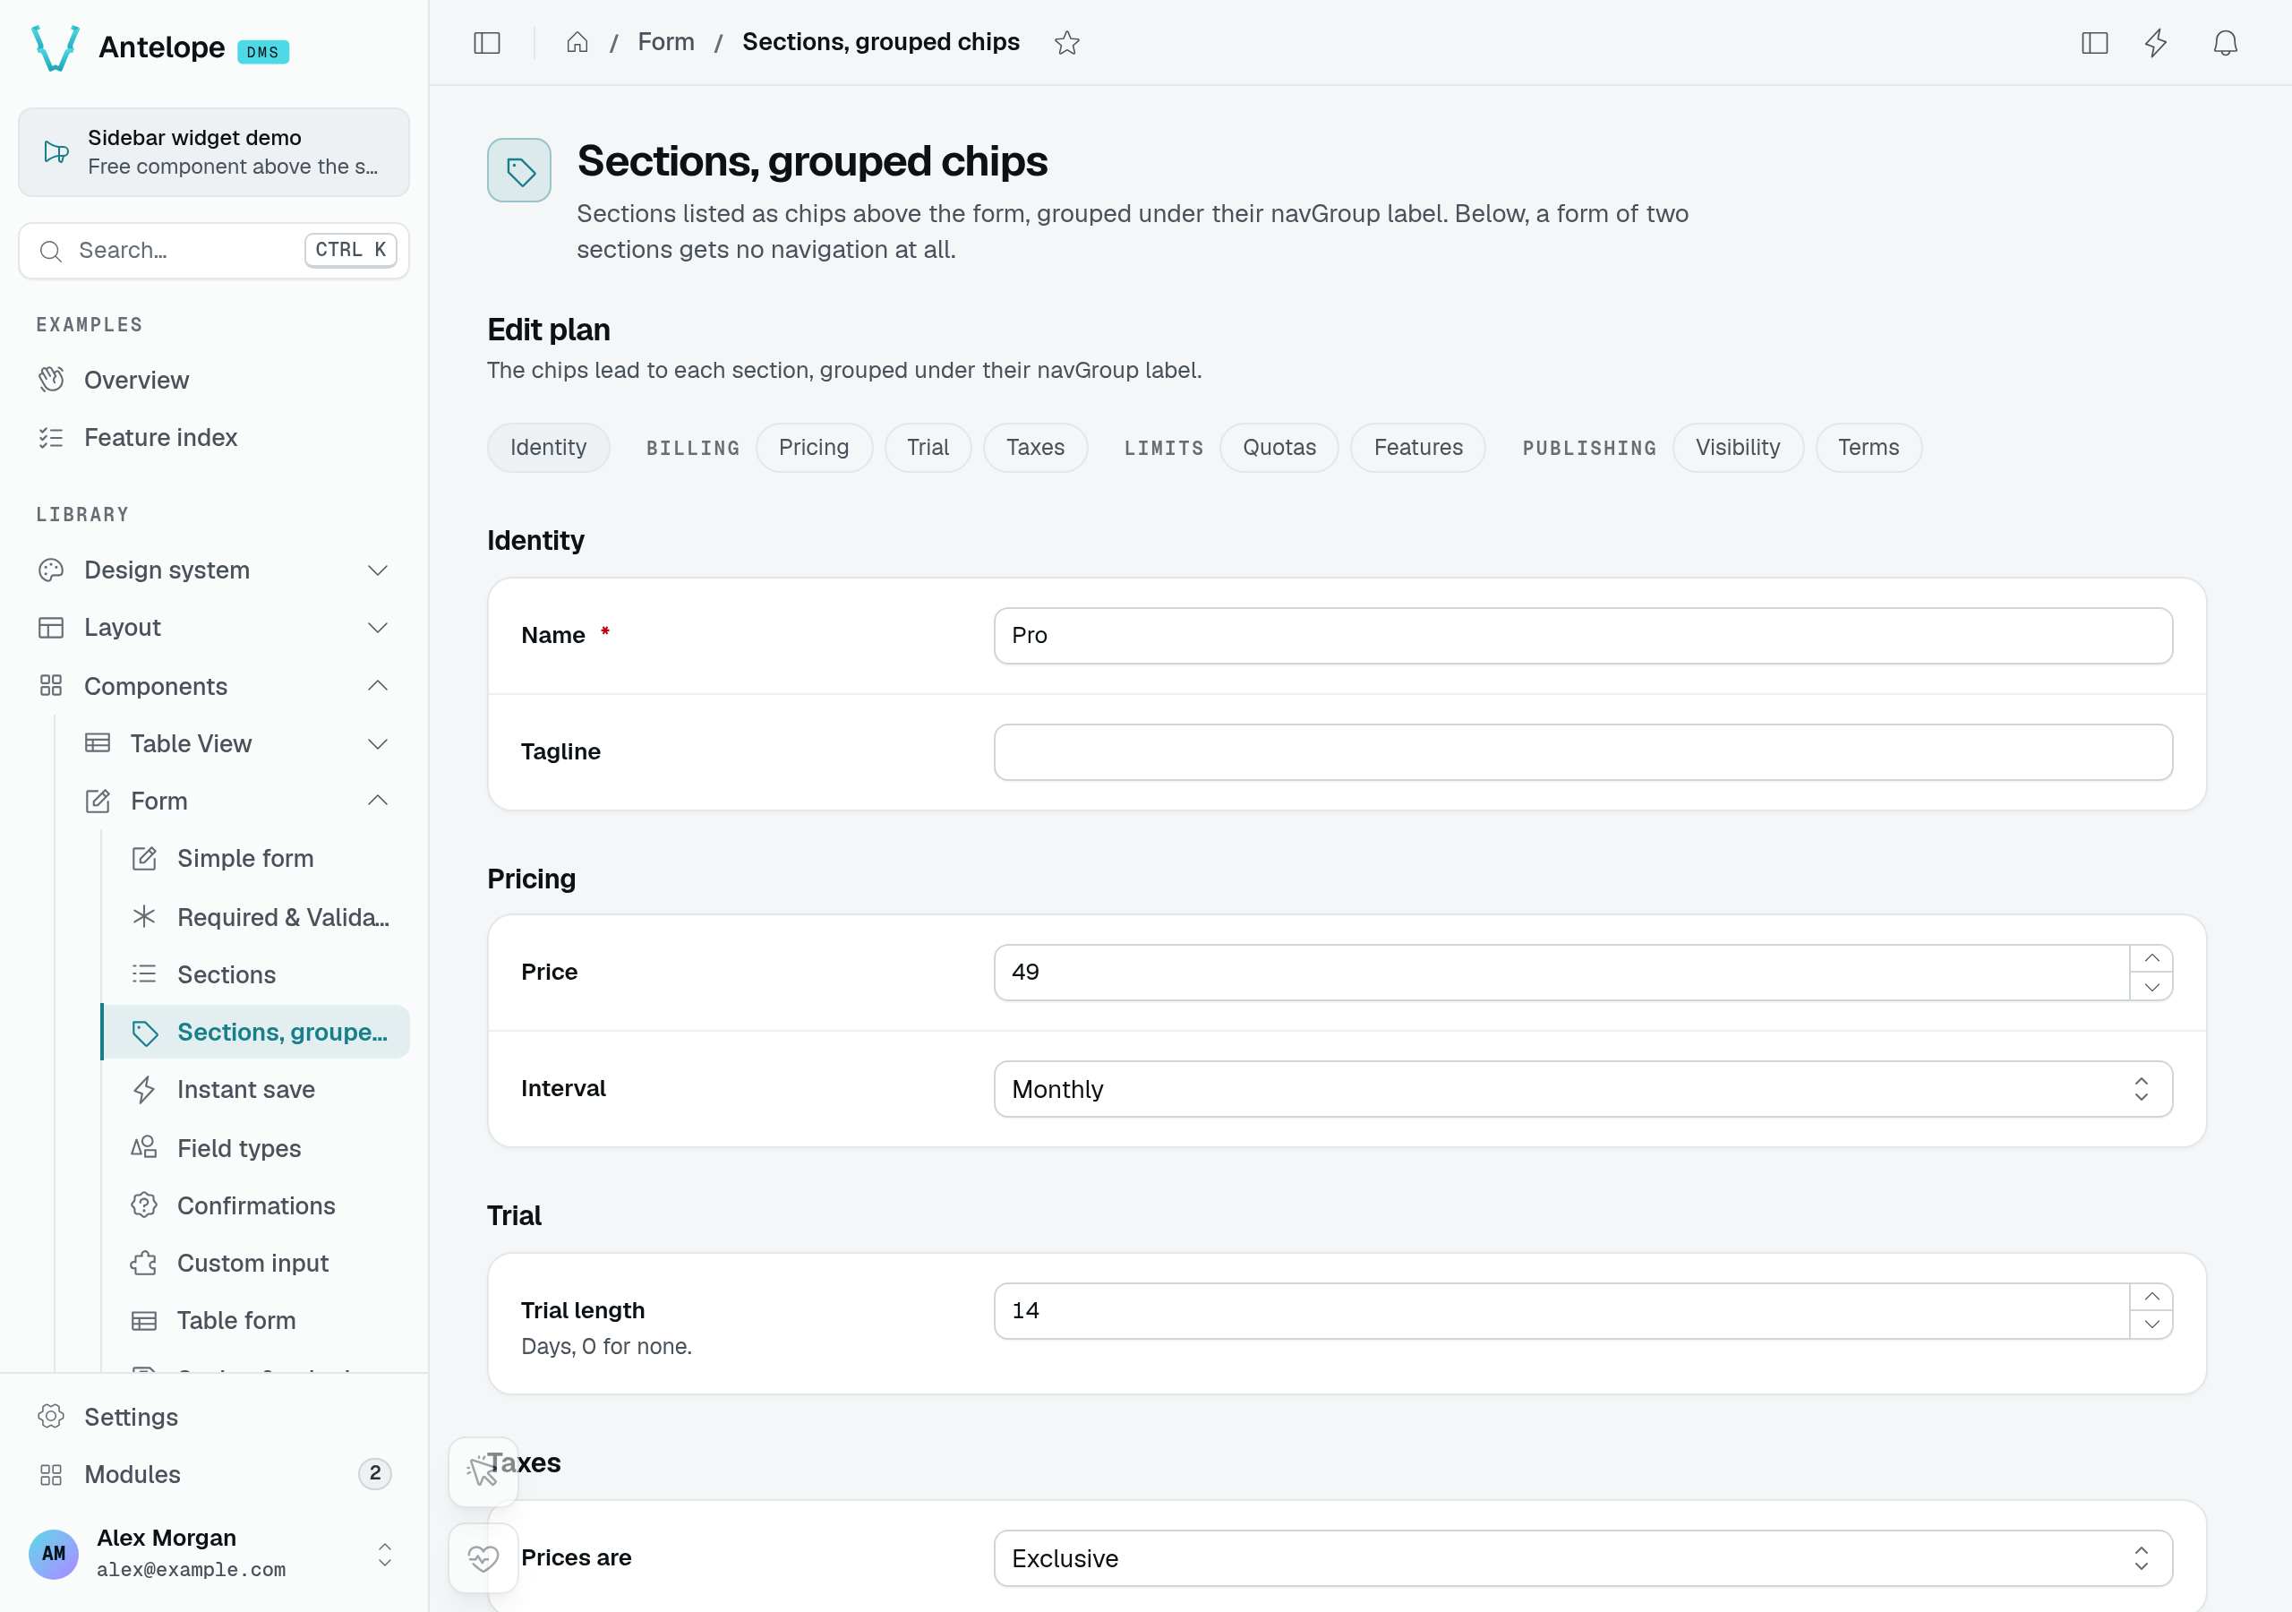
Task: Star this page as favorite
Action: tap(1067, 43)
